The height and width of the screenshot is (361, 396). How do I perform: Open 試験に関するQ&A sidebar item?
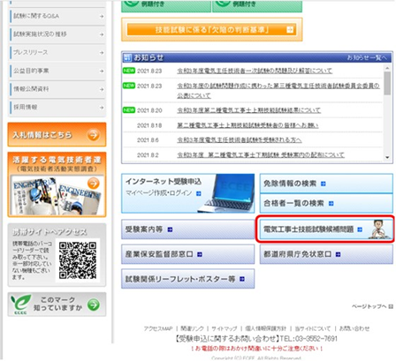(57, 16)
